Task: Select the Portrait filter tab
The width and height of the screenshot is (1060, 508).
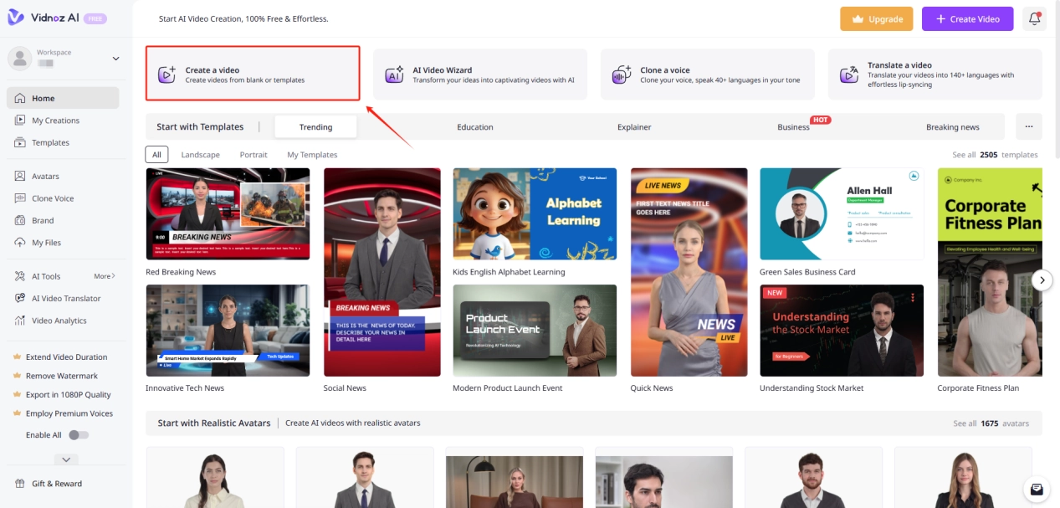Action: [x=253, y=155]
